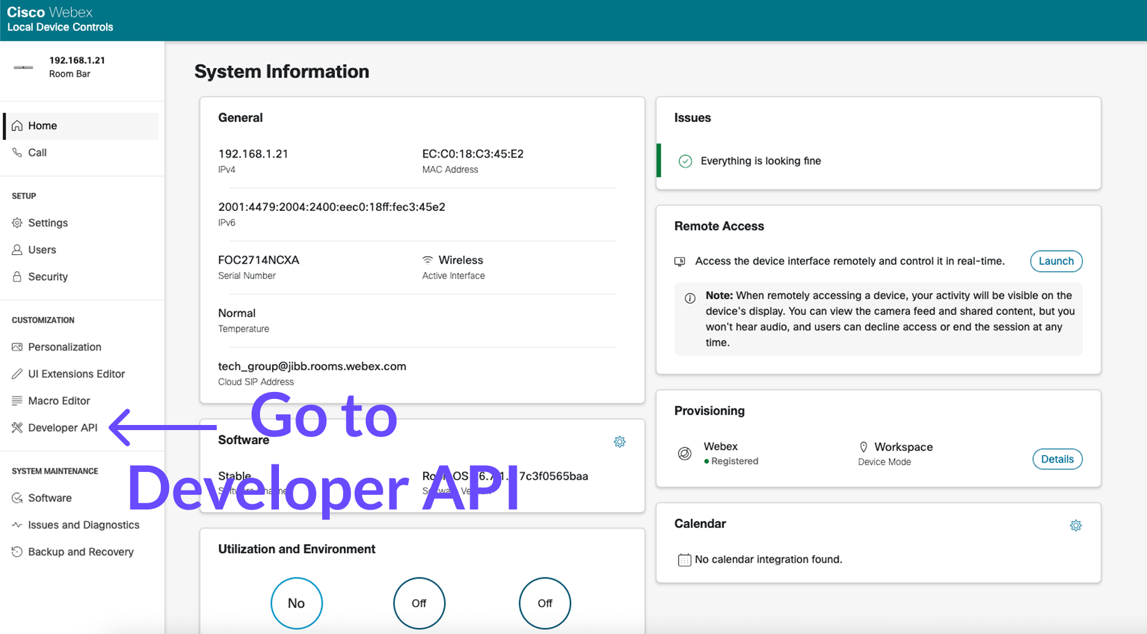Launch remote access session
Screen dimensions: 1147x634
tap(1056, 261)
